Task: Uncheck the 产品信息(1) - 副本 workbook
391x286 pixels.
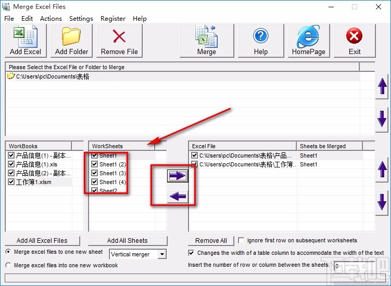Action: (x=11, y=155)
